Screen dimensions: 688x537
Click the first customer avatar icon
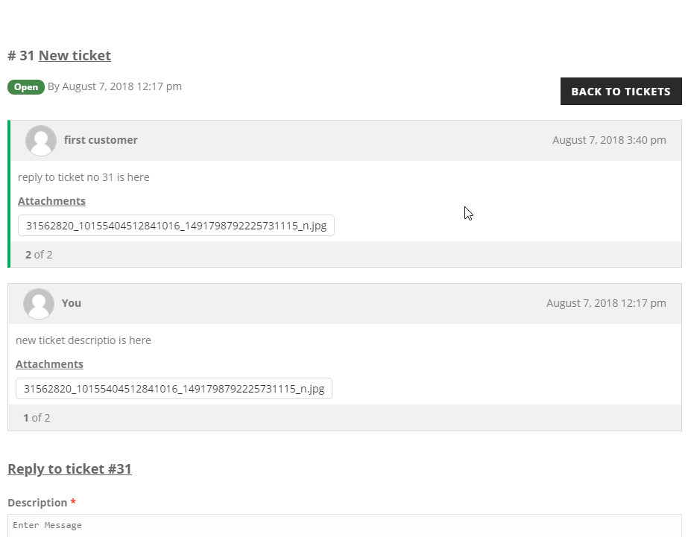coord(41,141)
